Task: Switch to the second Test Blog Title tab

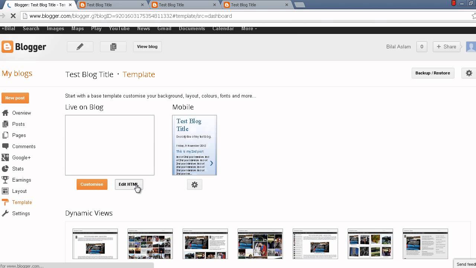Action: click(x=112, y=5)
